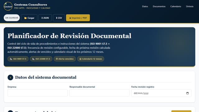Click the Imprimir / PDF button

tap(78, 18)
